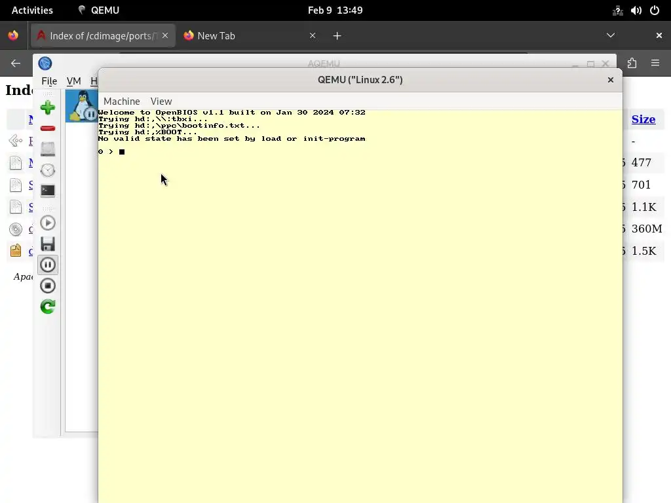The image size is (671, 503).
Task: Click the power icon in top bar
Action: click(x=655, y=10)
